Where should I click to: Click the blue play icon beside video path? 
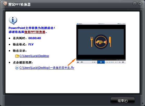point(17,68)
